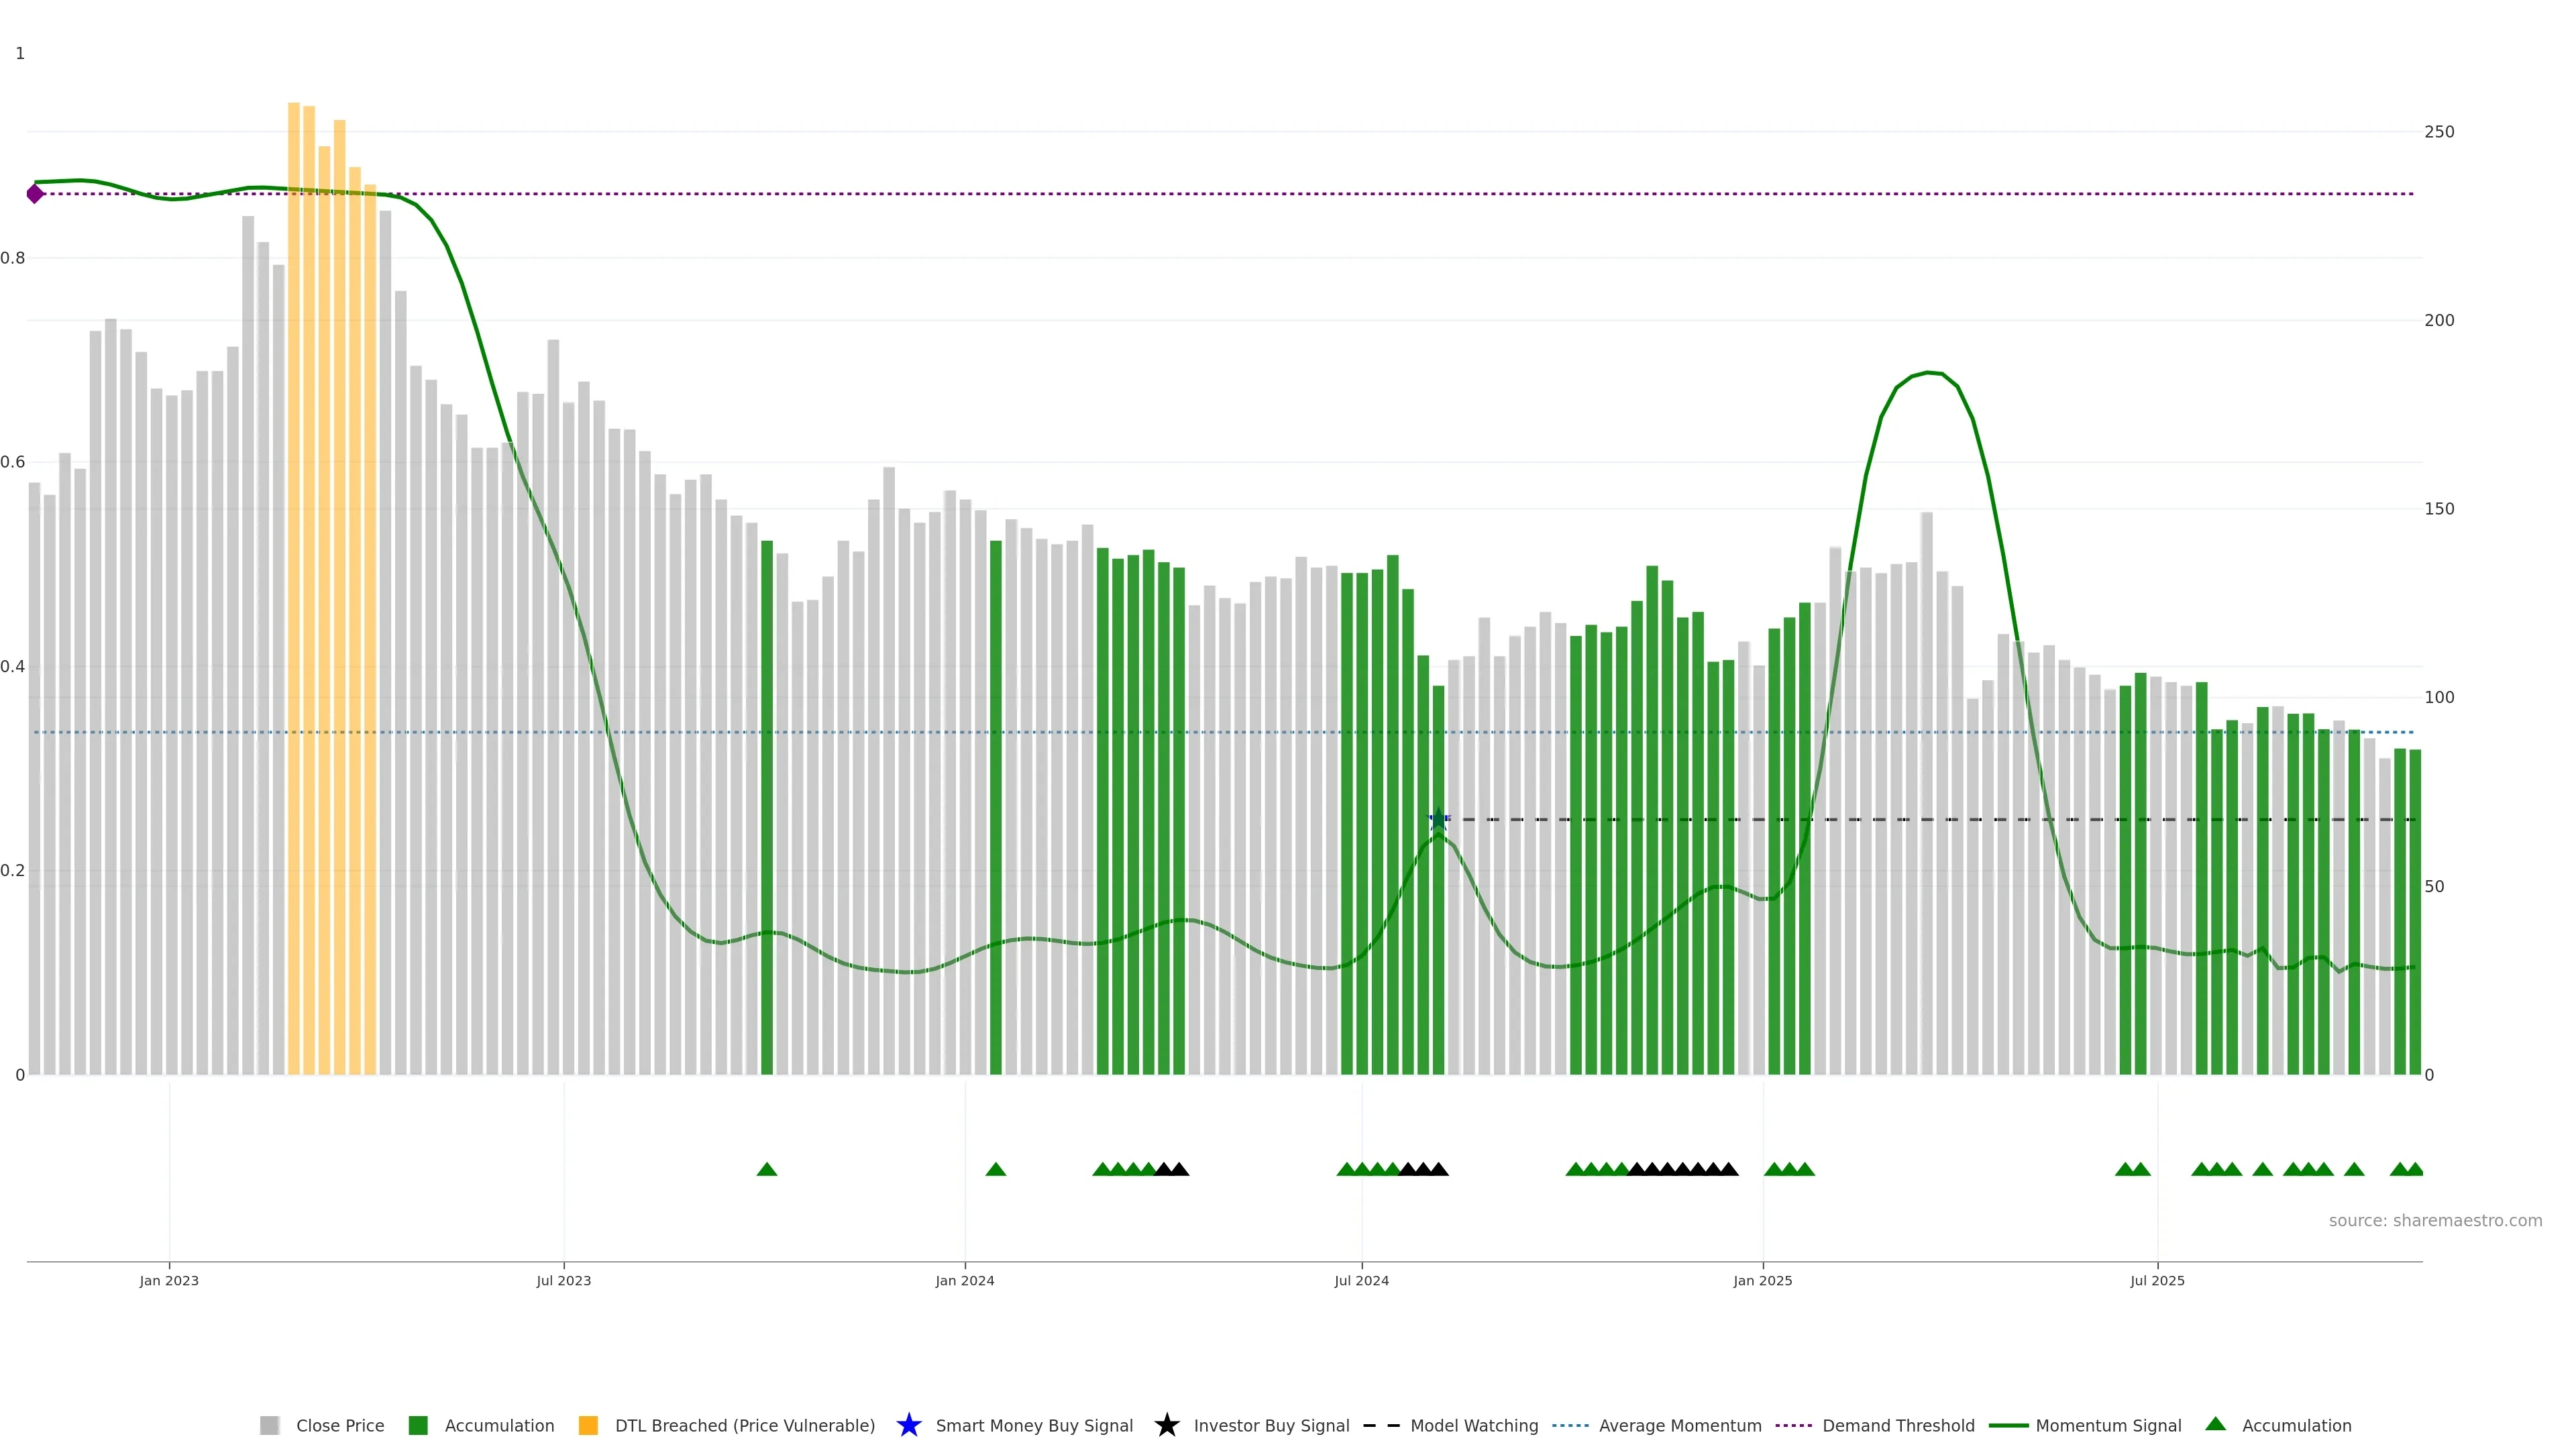This screenshot has width=2576, height=1449.
Task: Click the Jan 2023 axis label
Action: (x=169, y=1280)
